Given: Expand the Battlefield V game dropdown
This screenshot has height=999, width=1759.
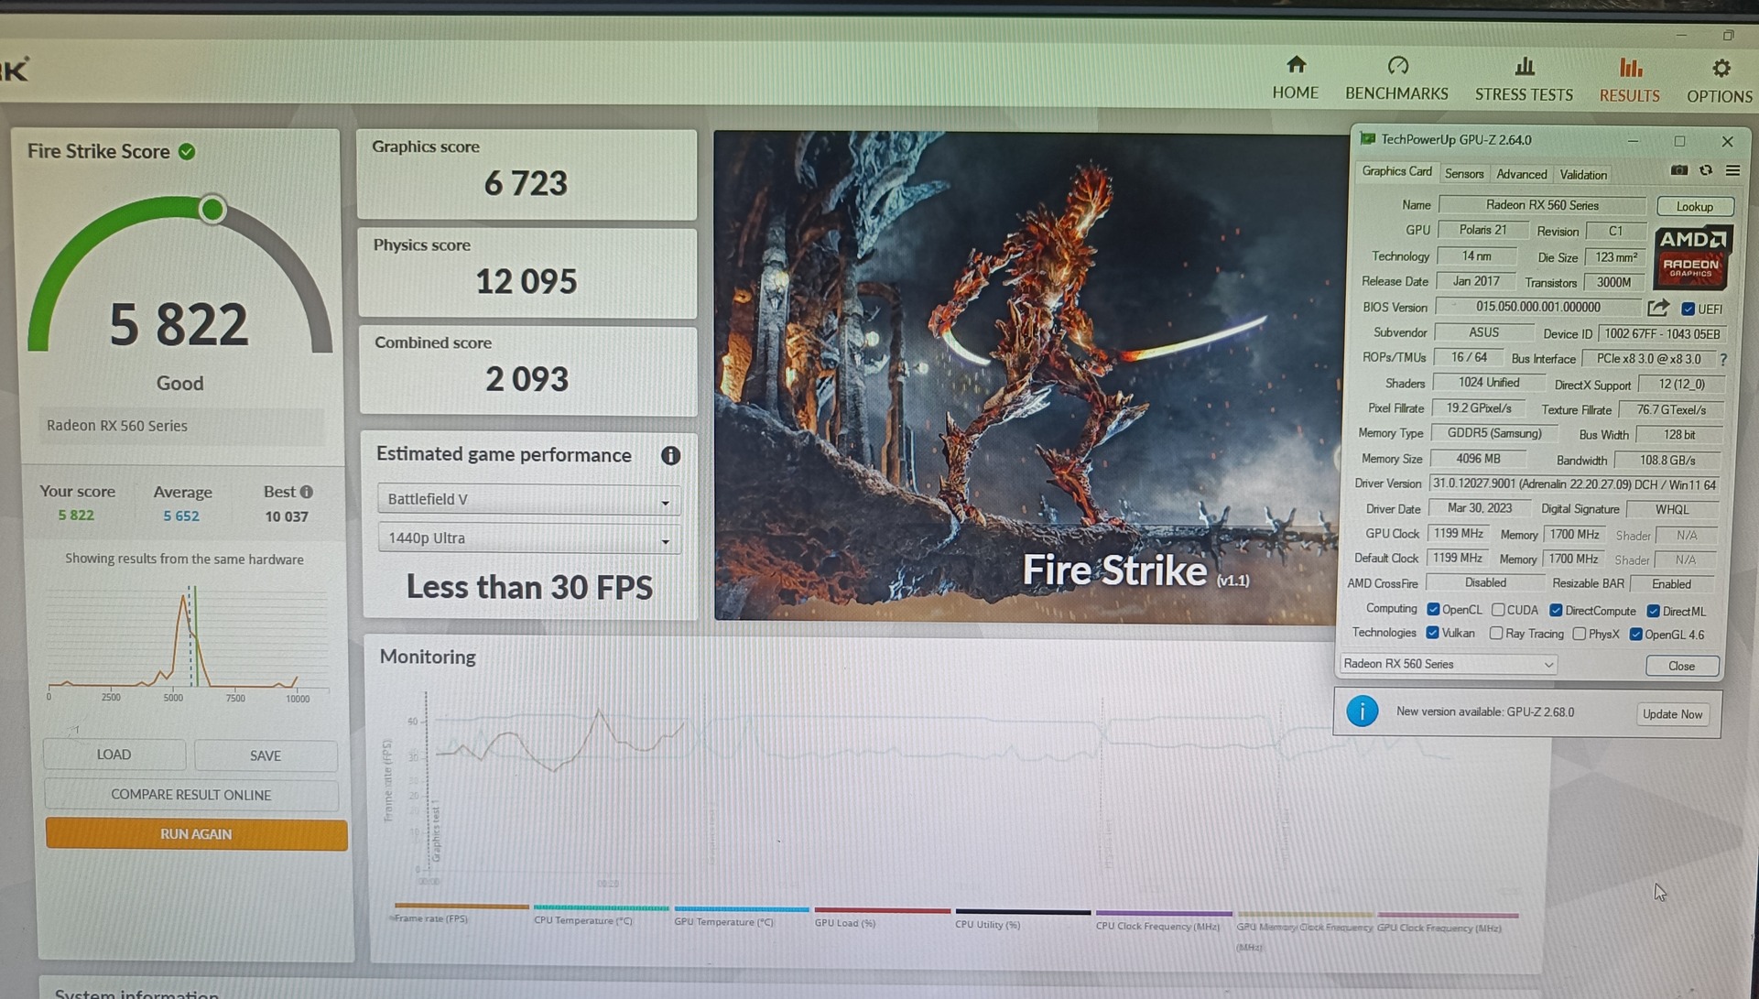Looking at the screenshot, I should tap(528, 499).
